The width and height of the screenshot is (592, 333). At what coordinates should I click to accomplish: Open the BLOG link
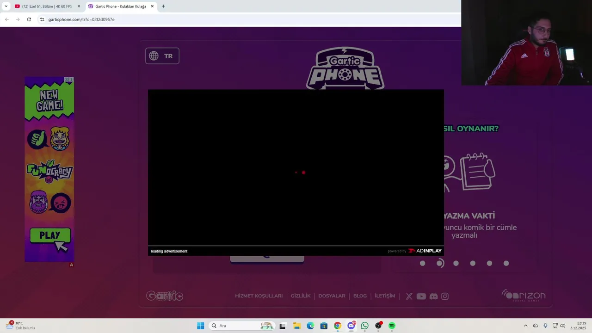pos(360,296)
